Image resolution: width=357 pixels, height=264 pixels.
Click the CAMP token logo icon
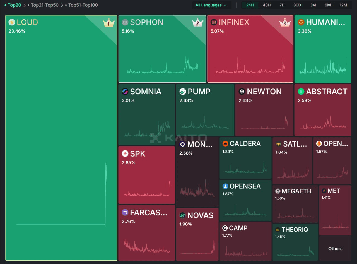(225, 228)
